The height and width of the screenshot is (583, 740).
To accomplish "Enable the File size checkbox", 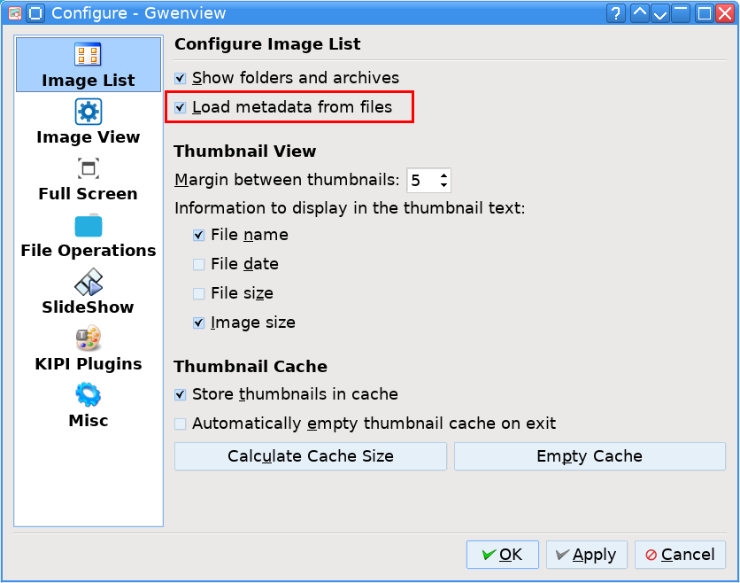I will 199,293.
